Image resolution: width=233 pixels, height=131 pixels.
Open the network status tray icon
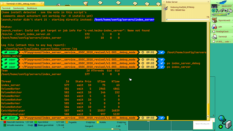(x=217, y=10)
